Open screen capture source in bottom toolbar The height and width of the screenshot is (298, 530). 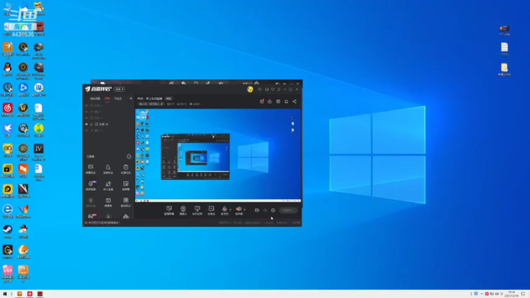[169, 210]
